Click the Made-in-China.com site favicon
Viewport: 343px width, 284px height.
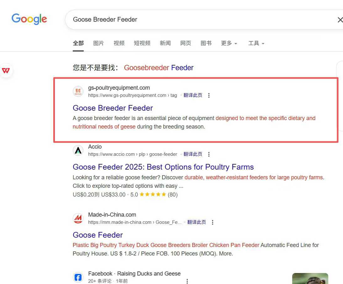point(78,218)
